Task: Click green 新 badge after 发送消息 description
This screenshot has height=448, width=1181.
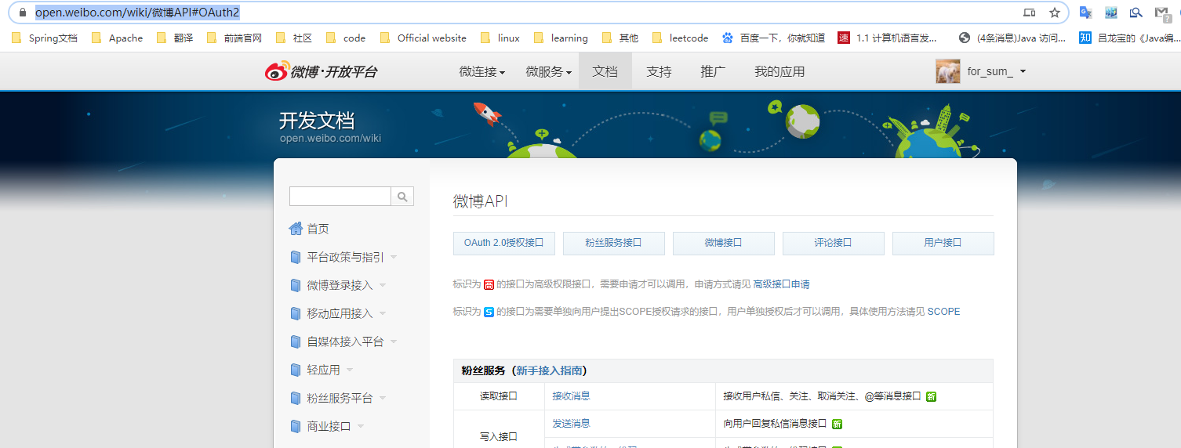Action: coord(837,424)
